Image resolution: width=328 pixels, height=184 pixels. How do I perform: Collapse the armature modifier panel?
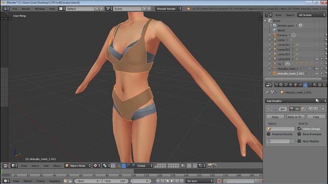[x=268, y=109]
